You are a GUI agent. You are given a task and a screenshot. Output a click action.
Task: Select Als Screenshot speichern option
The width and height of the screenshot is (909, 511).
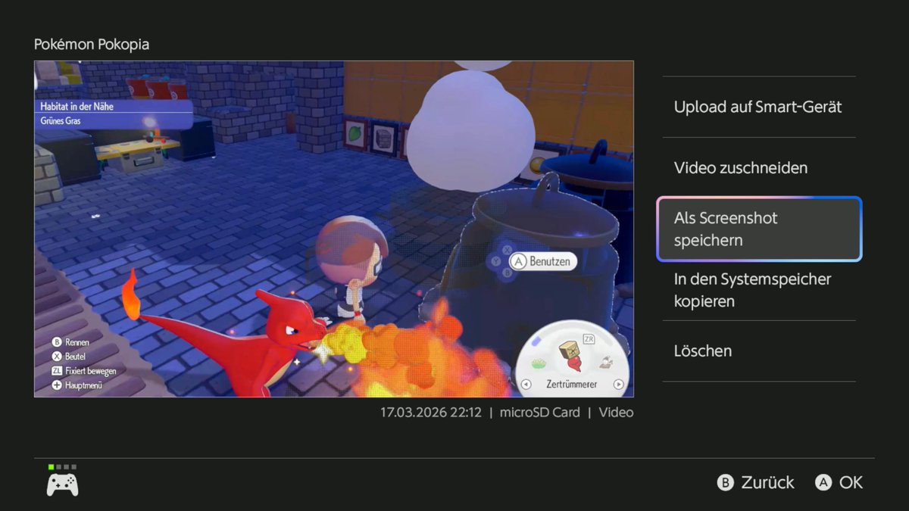pyautogui.click(x=759, y=229)
